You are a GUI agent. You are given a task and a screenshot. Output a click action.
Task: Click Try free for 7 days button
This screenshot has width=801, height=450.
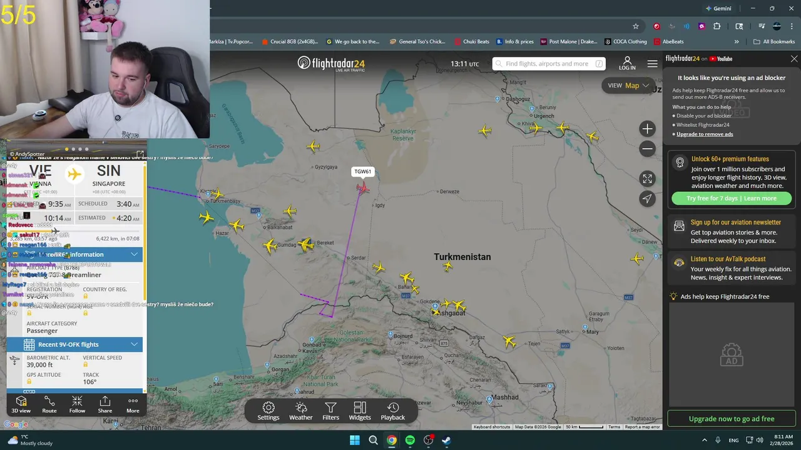coord(732,198)
